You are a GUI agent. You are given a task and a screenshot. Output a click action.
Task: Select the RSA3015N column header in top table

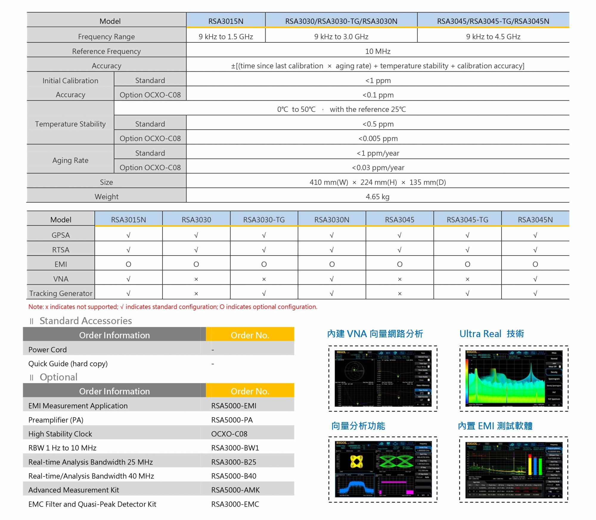coord(226,20)
